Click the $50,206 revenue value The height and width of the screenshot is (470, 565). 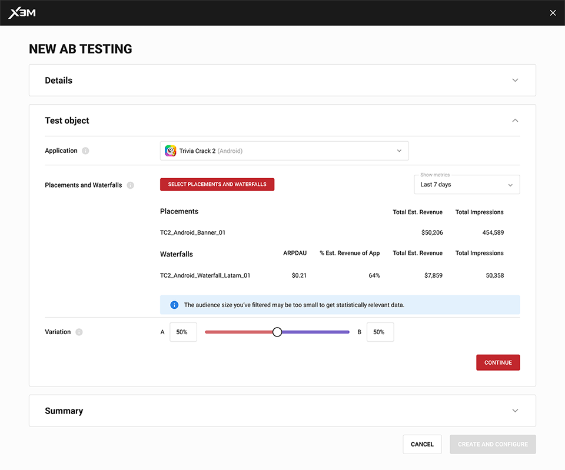coord(432,233)
